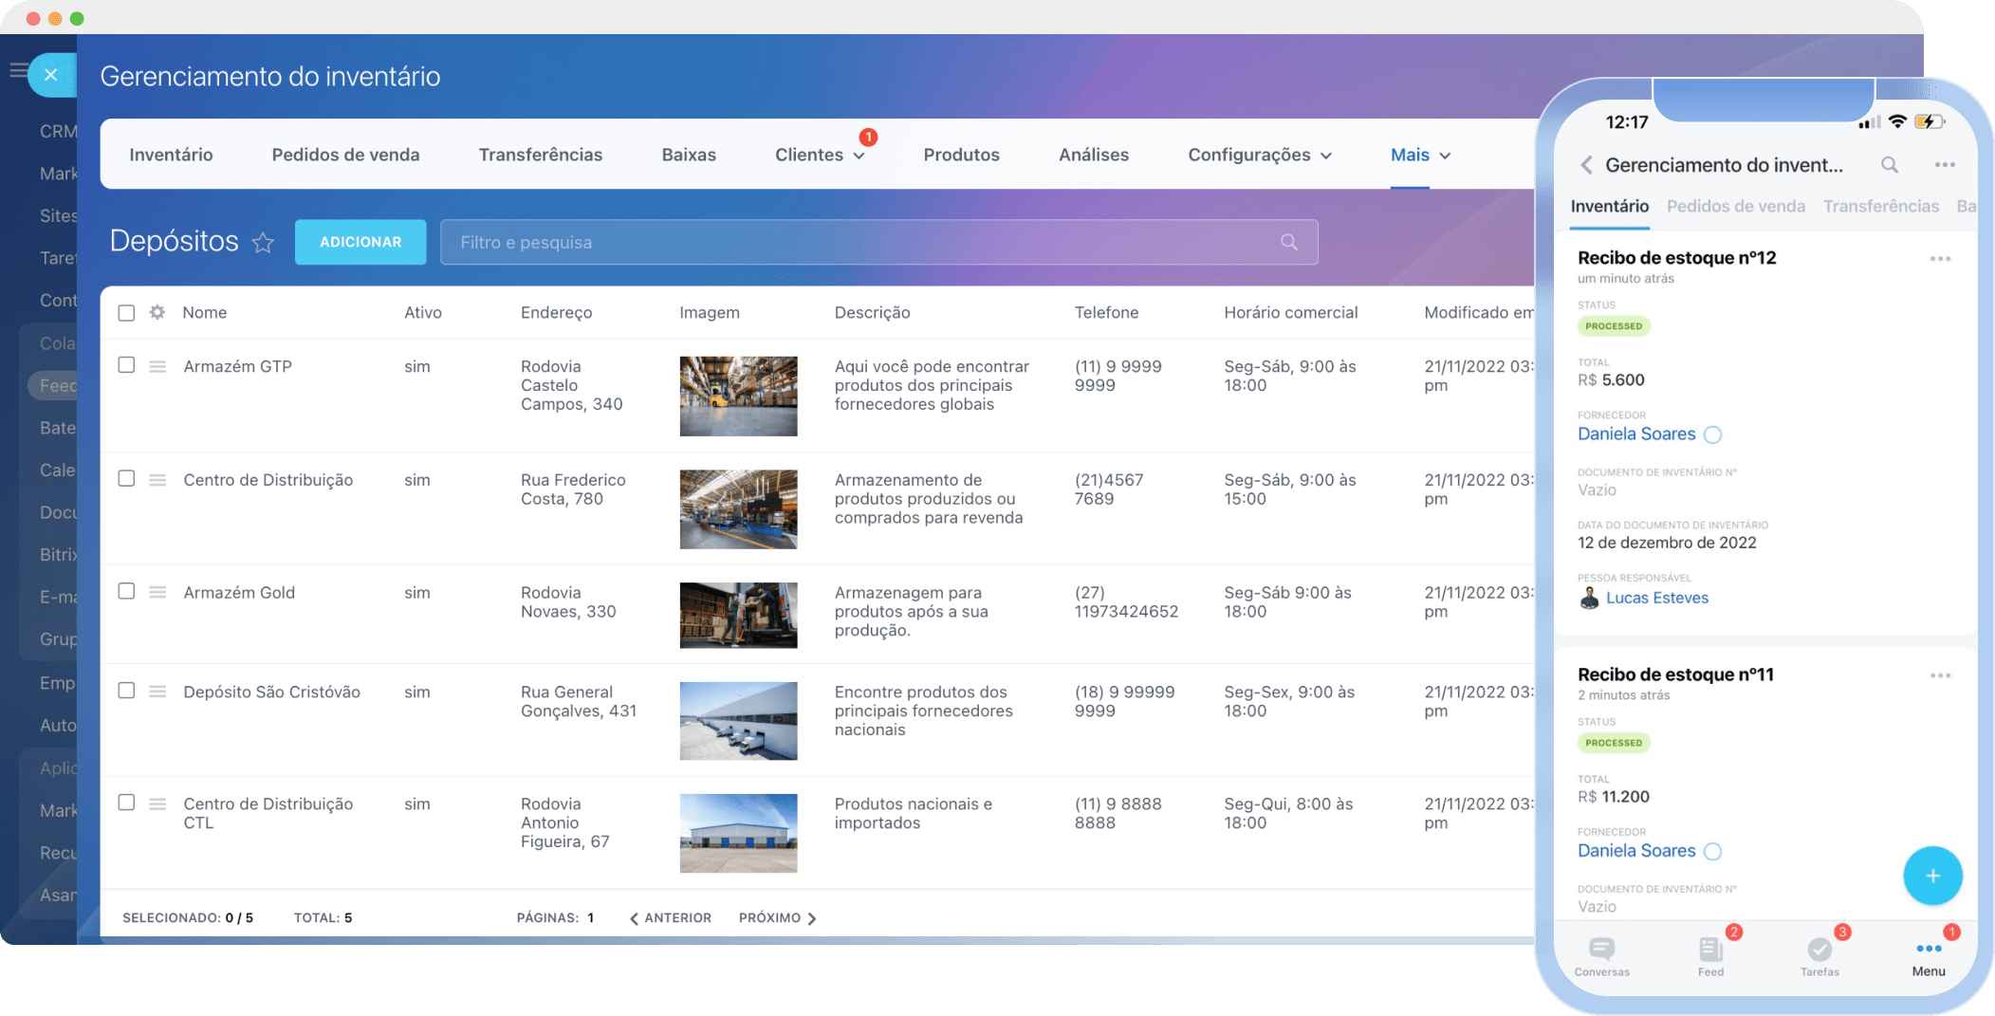Open options for Recibo de estoque nº12
Screen dimensions: 1995x1016
click(x=1940, y=259)
